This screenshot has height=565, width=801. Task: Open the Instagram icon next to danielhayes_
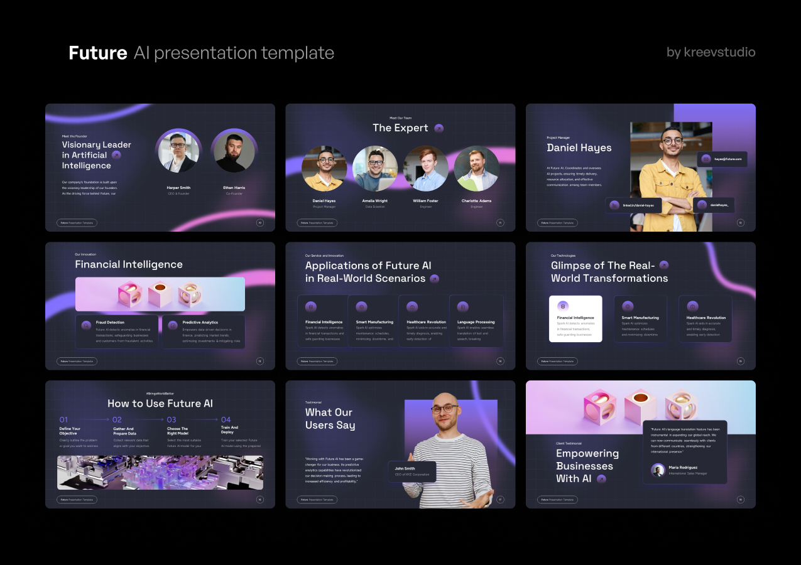(702, 205)
